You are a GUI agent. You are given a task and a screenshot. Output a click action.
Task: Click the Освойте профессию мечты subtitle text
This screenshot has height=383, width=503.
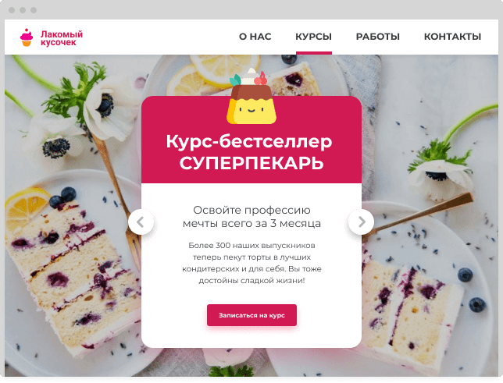251,217
